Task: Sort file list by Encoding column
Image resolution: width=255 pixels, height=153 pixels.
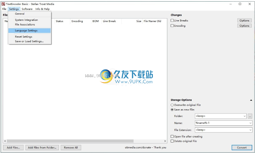Action: tap(81, 21)
